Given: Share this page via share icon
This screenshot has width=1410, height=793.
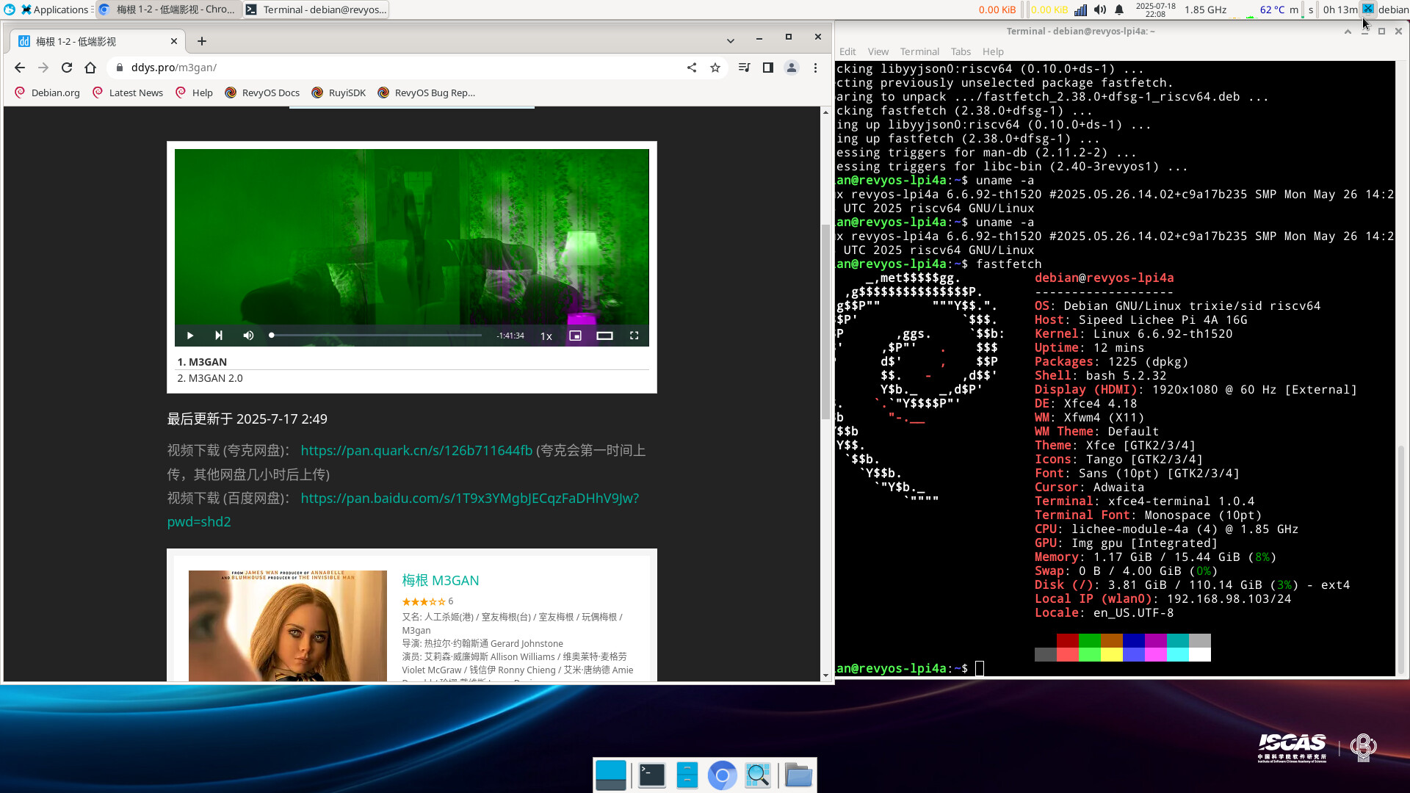Looking at the screenshot, I should [692, 68].
